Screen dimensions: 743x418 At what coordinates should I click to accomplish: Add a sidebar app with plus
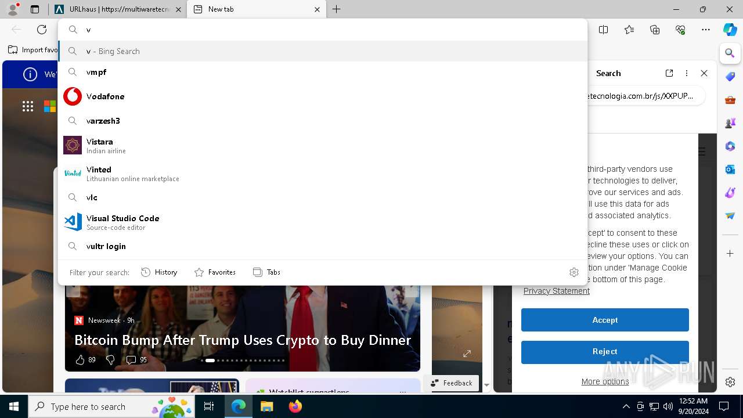730,254
